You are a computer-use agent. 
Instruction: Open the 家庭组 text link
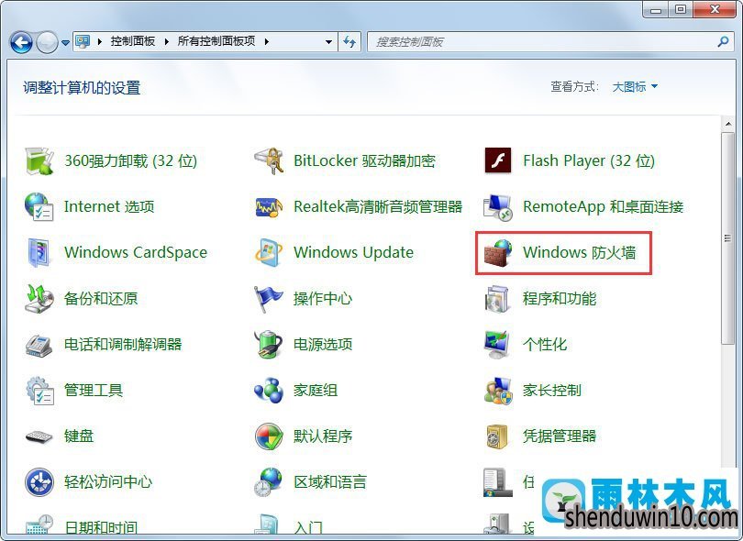click(x=316, y=391)
